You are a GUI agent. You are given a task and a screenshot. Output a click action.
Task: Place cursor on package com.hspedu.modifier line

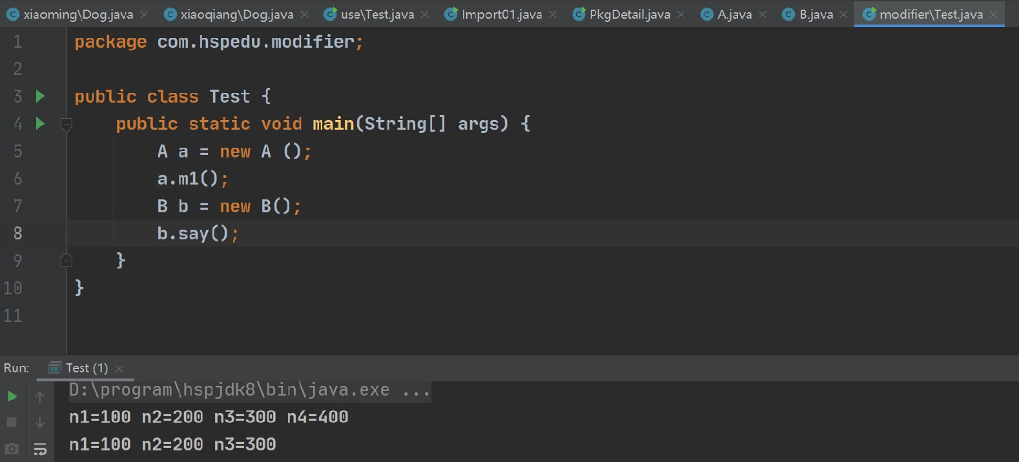[219, 42]
